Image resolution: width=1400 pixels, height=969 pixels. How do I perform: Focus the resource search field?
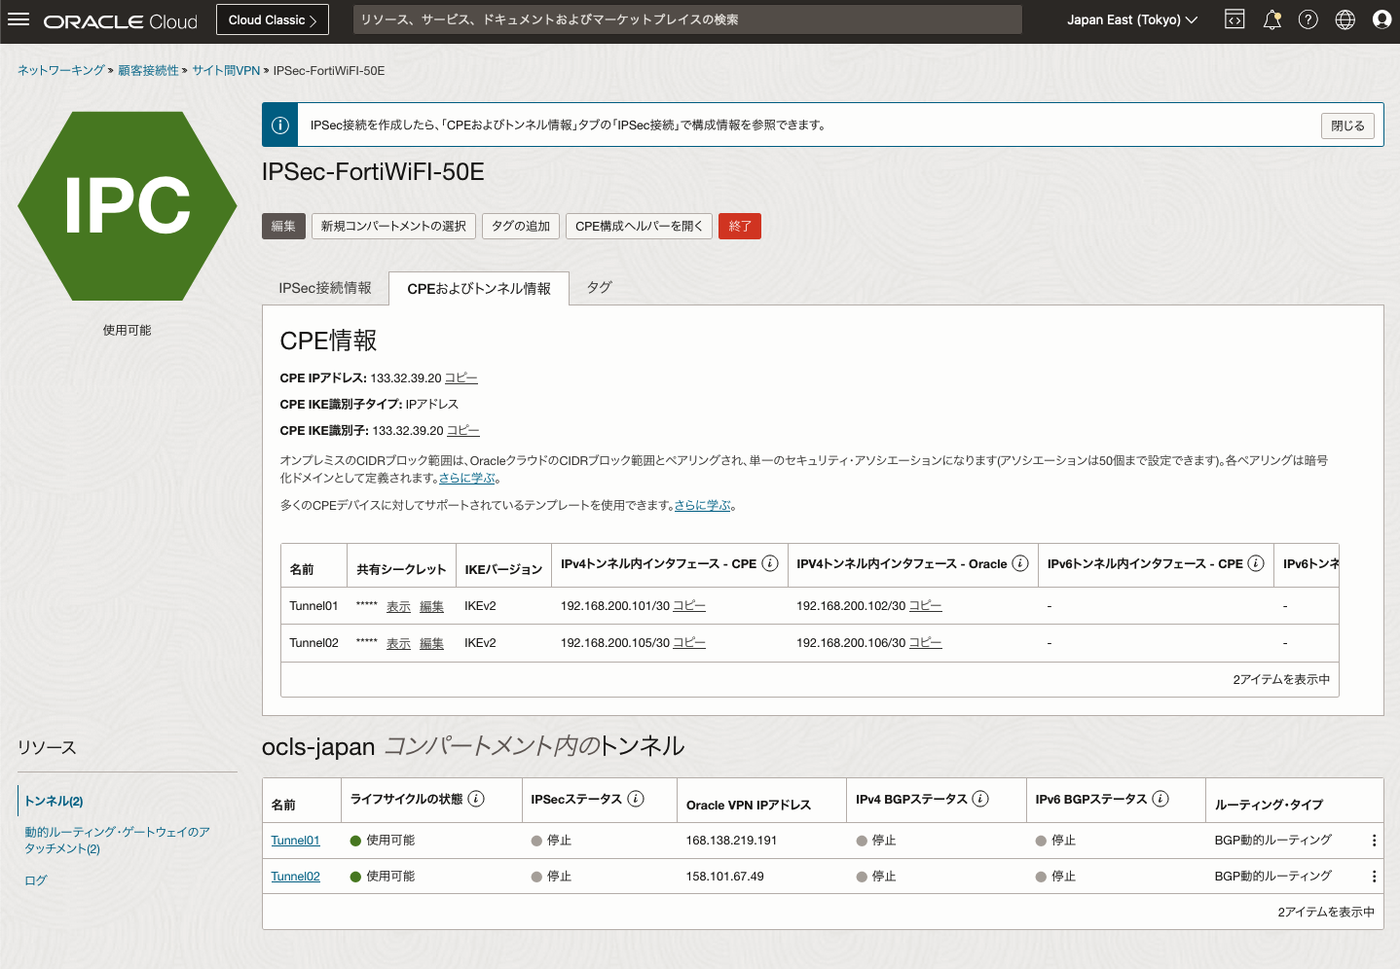point(687,19)
